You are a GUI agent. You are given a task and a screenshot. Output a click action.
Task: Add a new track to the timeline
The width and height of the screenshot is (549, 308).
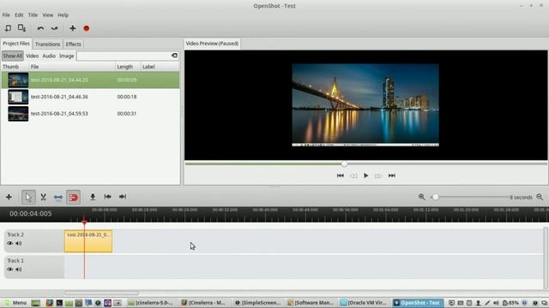[x=9, y=198]
